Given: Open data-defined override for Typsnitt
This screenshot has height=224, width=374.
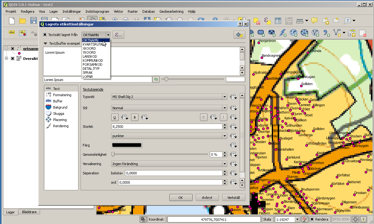Looking at the screenshot, I should tap(233, 97).
